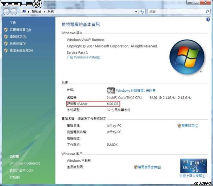The height and width of the screenshot is (186, 213).
Task: Open the 從線上深入瞭解(L) link
Action: coord(194,176)
